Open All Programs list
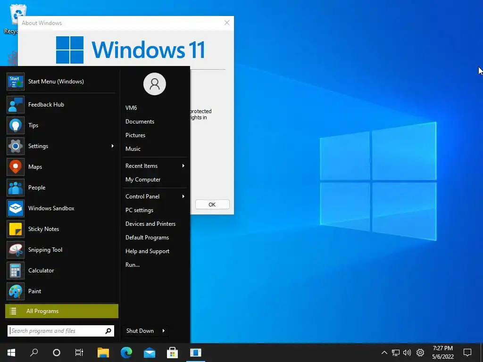The width and height of the screenshot is (483, 362). pos(62,311)
